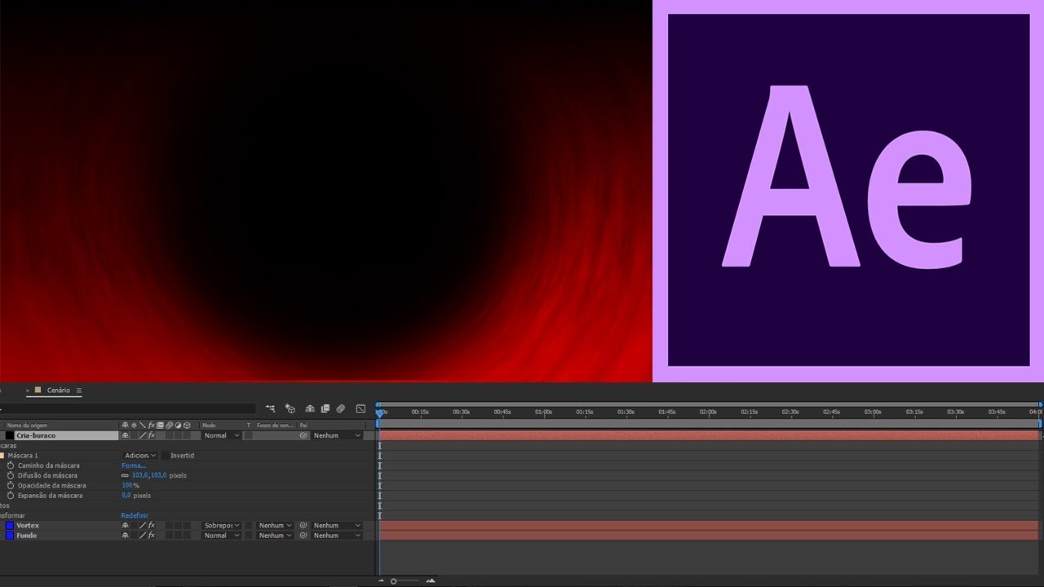Click the Modo column header

coord(209,426)
